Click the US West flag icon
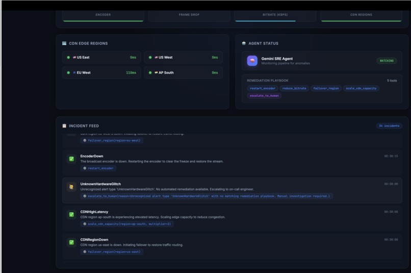Viewport: 411px width, 273px height. pyautogui.click(x=156, y=57)
